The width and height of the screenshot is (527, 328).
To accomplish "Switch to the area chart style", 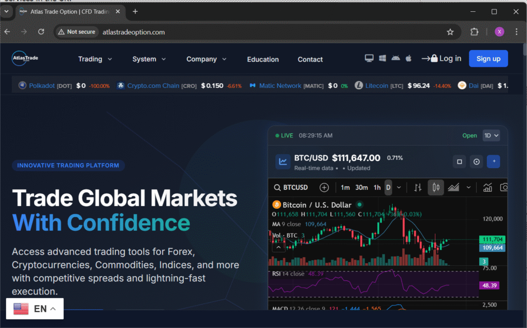I will (x=453, y=188).
